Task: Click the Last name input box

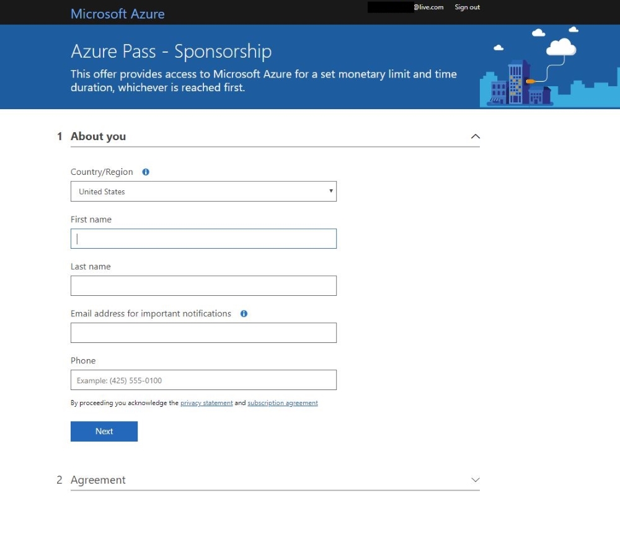Action: [x=203, y=285]
